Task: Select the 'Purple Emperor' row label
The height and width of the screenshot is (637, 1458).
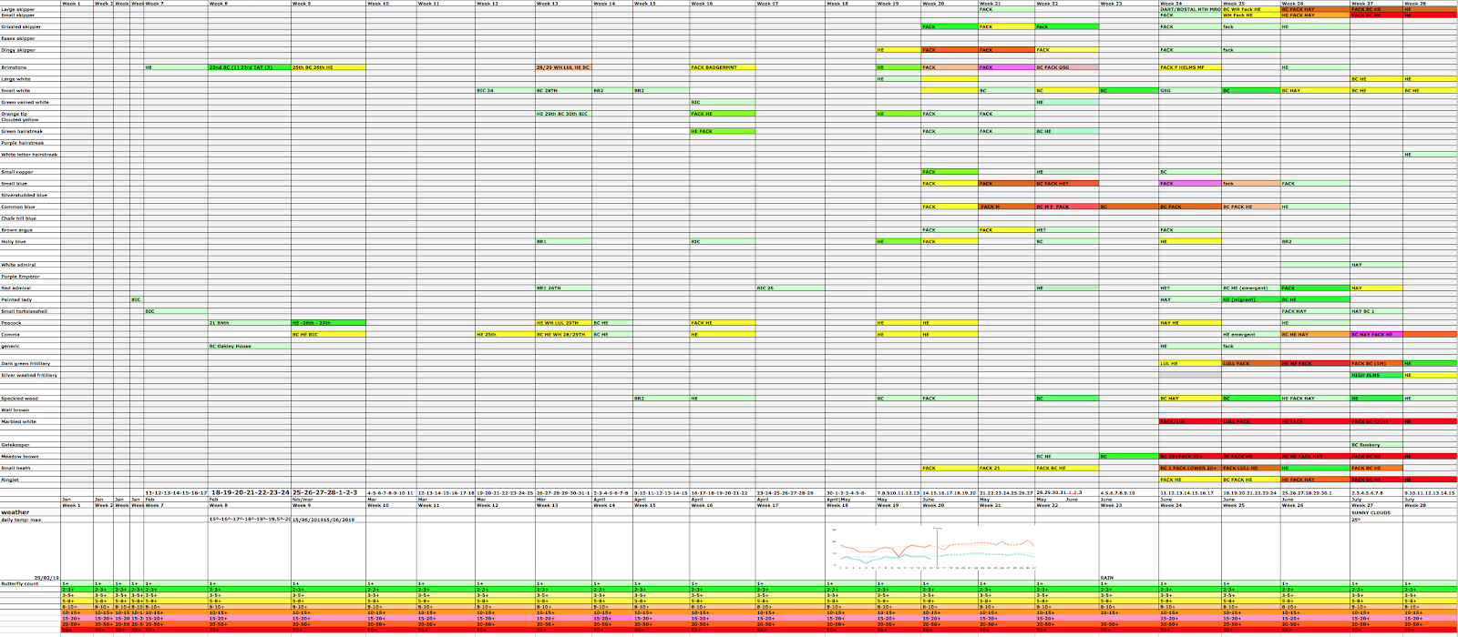Action: pyautogui.click(x=20, y=277)
